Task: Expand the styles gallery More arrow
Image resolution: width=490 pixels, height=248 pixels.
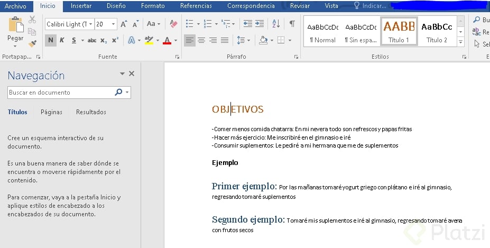Action: click(460, 42)
